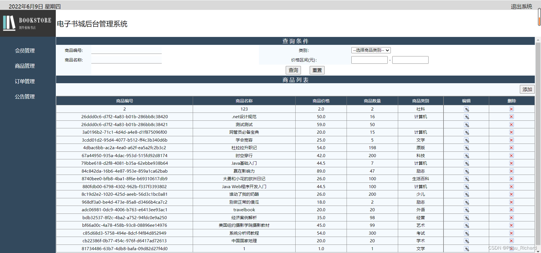541x253 pixels.
Task: Edit the 测试测试 product
Action: point(467,125)
